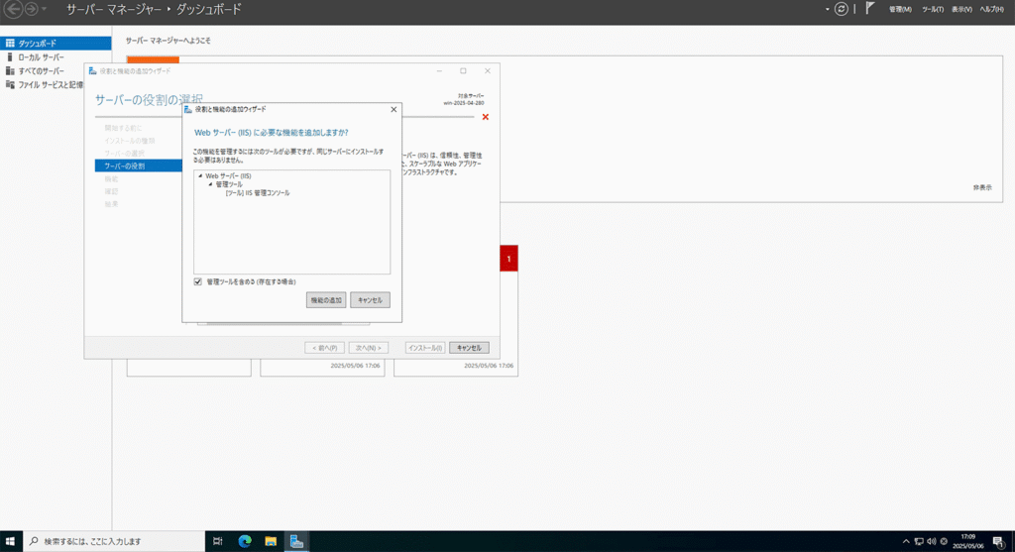The width and height of the screenshot is (1015, 552).
Task: Launch Microsoft Edge from taskbar
Action: pyautogui.click(x=245, y=541)
